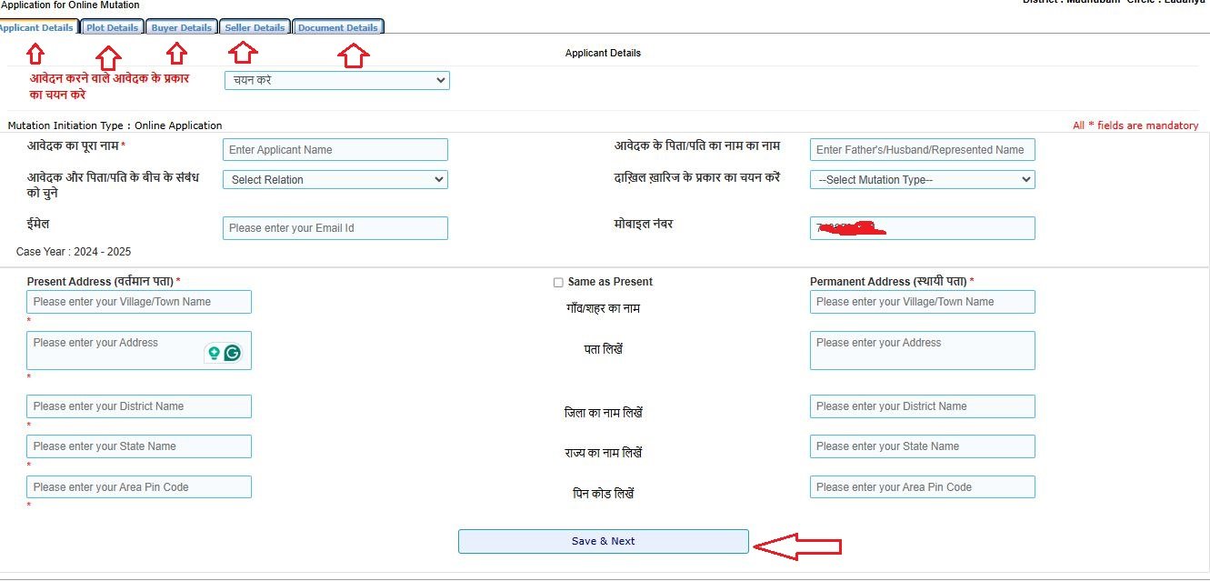Click the Enter Applicant Name field
The height and width of the screenshot is (581, 1210).
pos(335,150)
